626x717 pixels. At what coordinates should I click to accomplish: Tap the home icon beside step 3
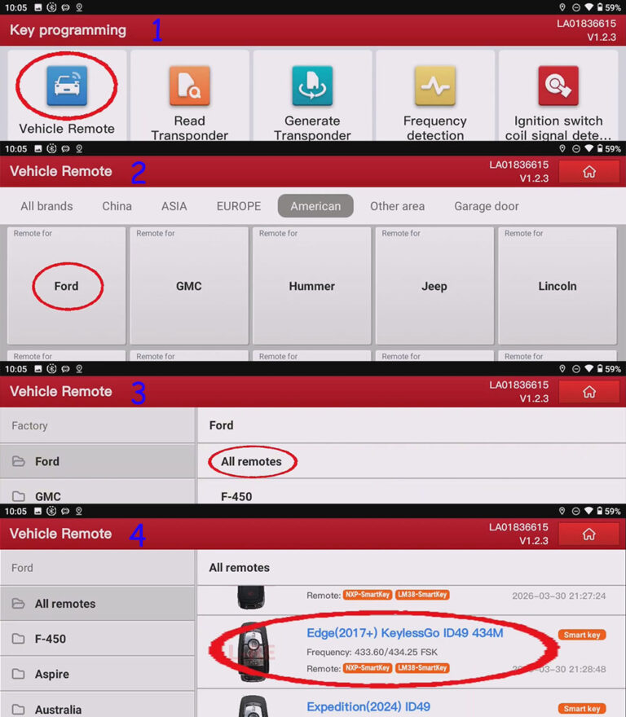coord(589,392)
